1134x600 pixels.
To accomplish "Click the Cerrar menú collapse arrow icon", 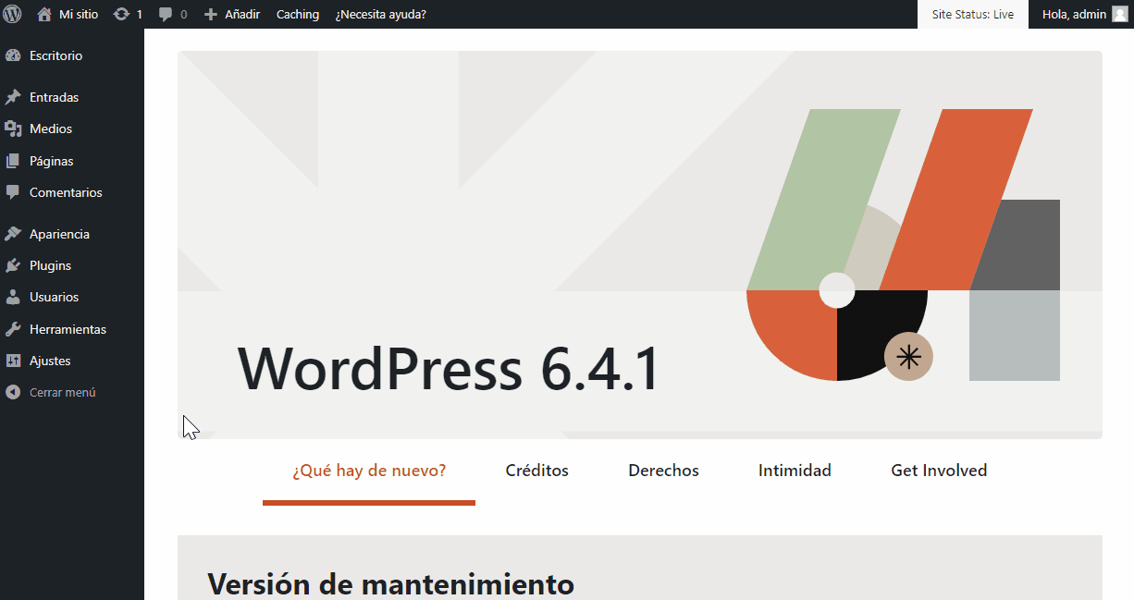I will (13, 392).
